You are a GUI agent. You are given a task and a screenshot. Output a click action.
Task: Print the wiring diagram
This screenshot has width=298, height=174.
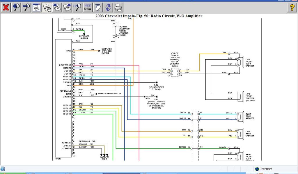click(x=118, y=7)
